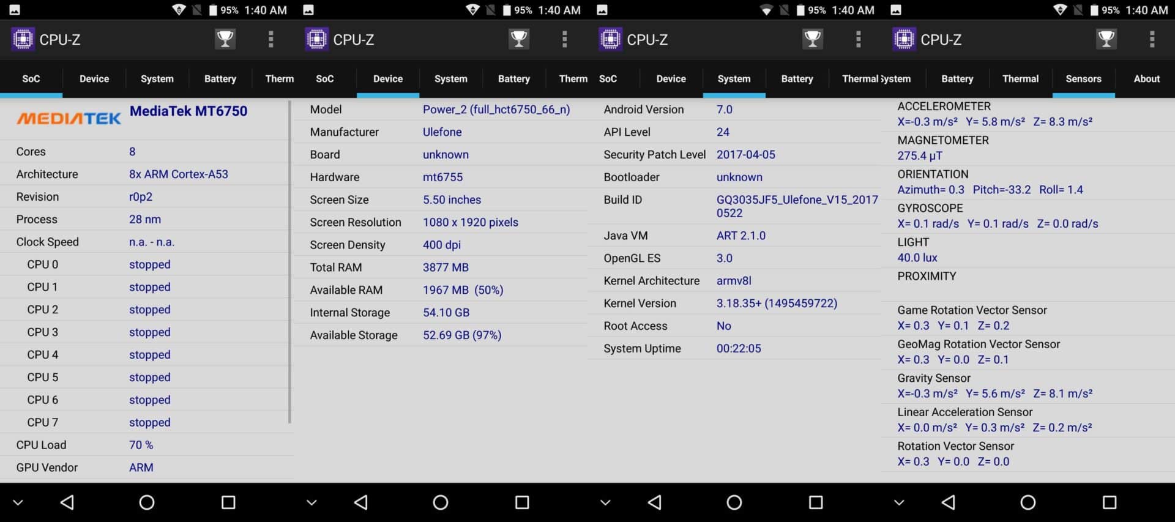The image size is (1175, 522).
Task: Click the Android Version '7.0' value
Action: 725,110
